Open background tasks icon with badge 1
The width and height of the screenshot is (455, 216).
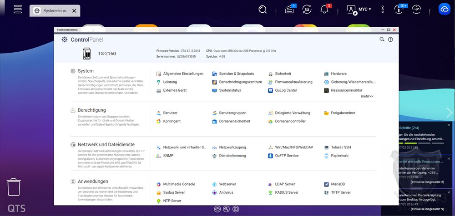289,9
